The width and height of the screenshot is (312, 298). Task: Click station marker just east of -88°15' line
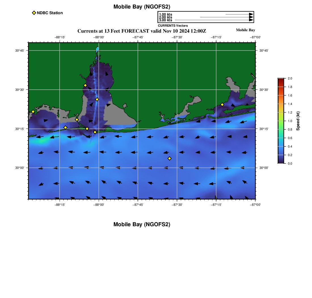[x=65, y=127]
